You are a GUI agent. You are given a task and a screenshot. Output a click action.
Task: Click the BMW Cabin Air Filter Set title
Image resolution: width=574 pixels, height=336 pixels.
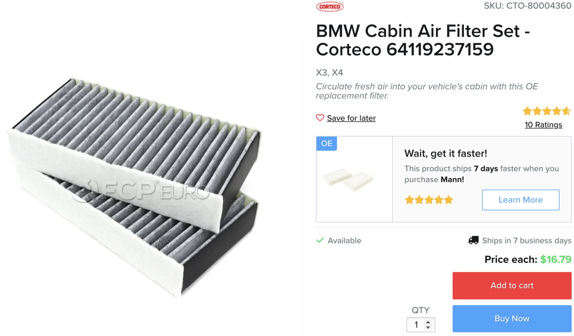(423, 40)
